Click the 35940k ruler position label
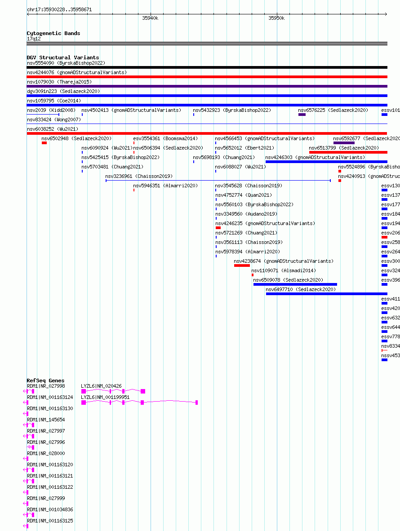Screen dimensions: 400x531 150,18
